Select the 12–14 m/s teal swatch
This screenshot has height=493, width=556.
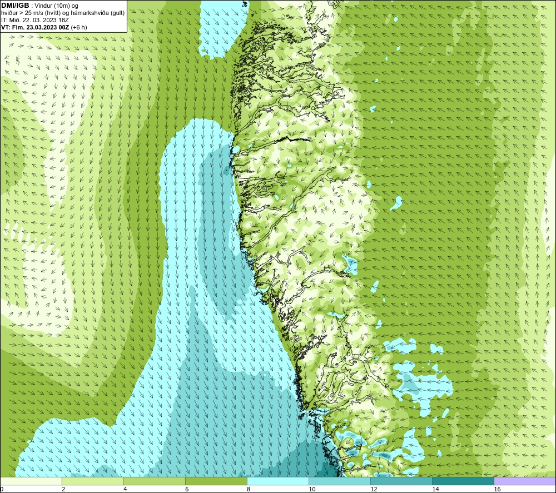pos(401,481)
